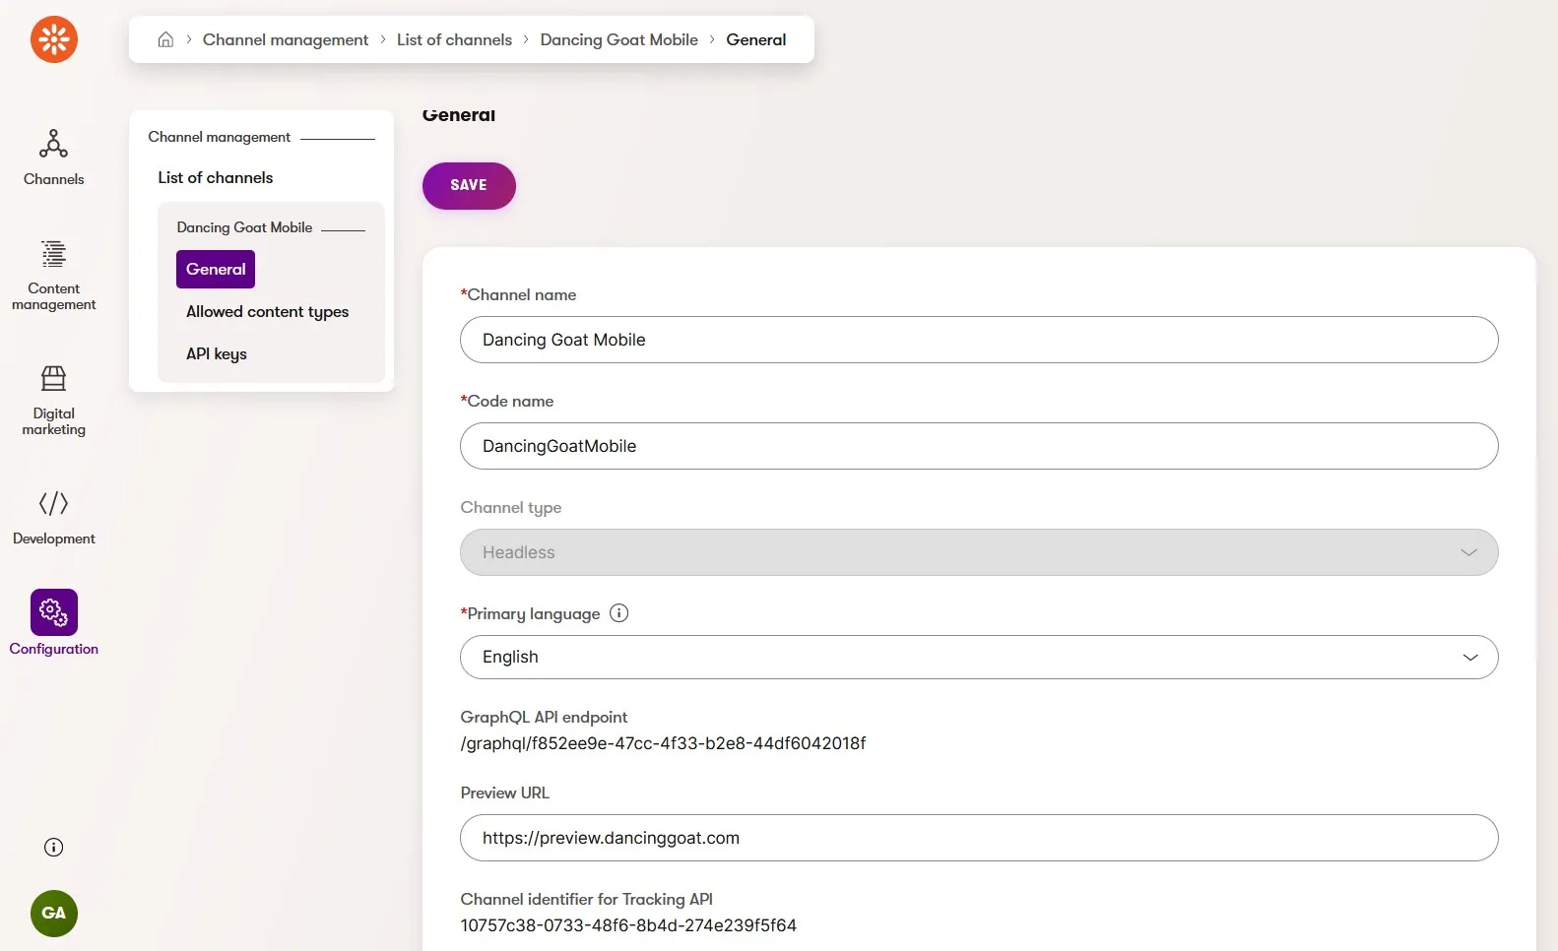Click Channel identifier for Tracking API label

pos(586,899)
